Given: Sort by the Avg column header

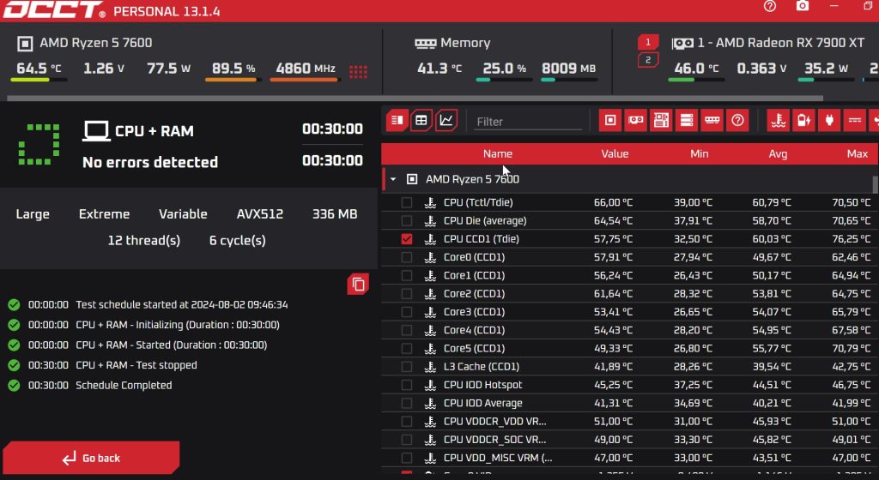Looking at the screenshot, I should click(778, 153).
